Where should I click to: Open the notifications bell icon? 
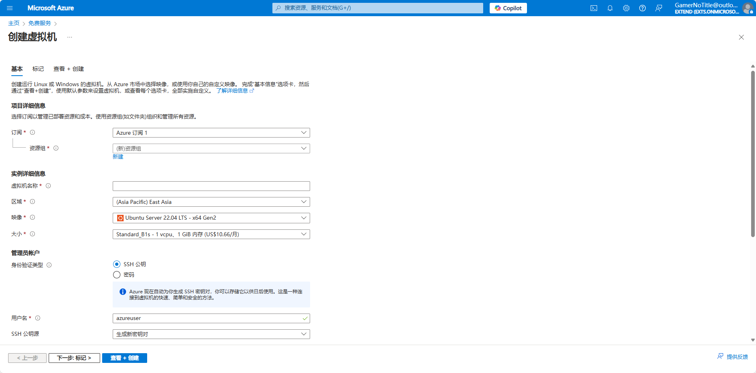[x=610, y=8]
